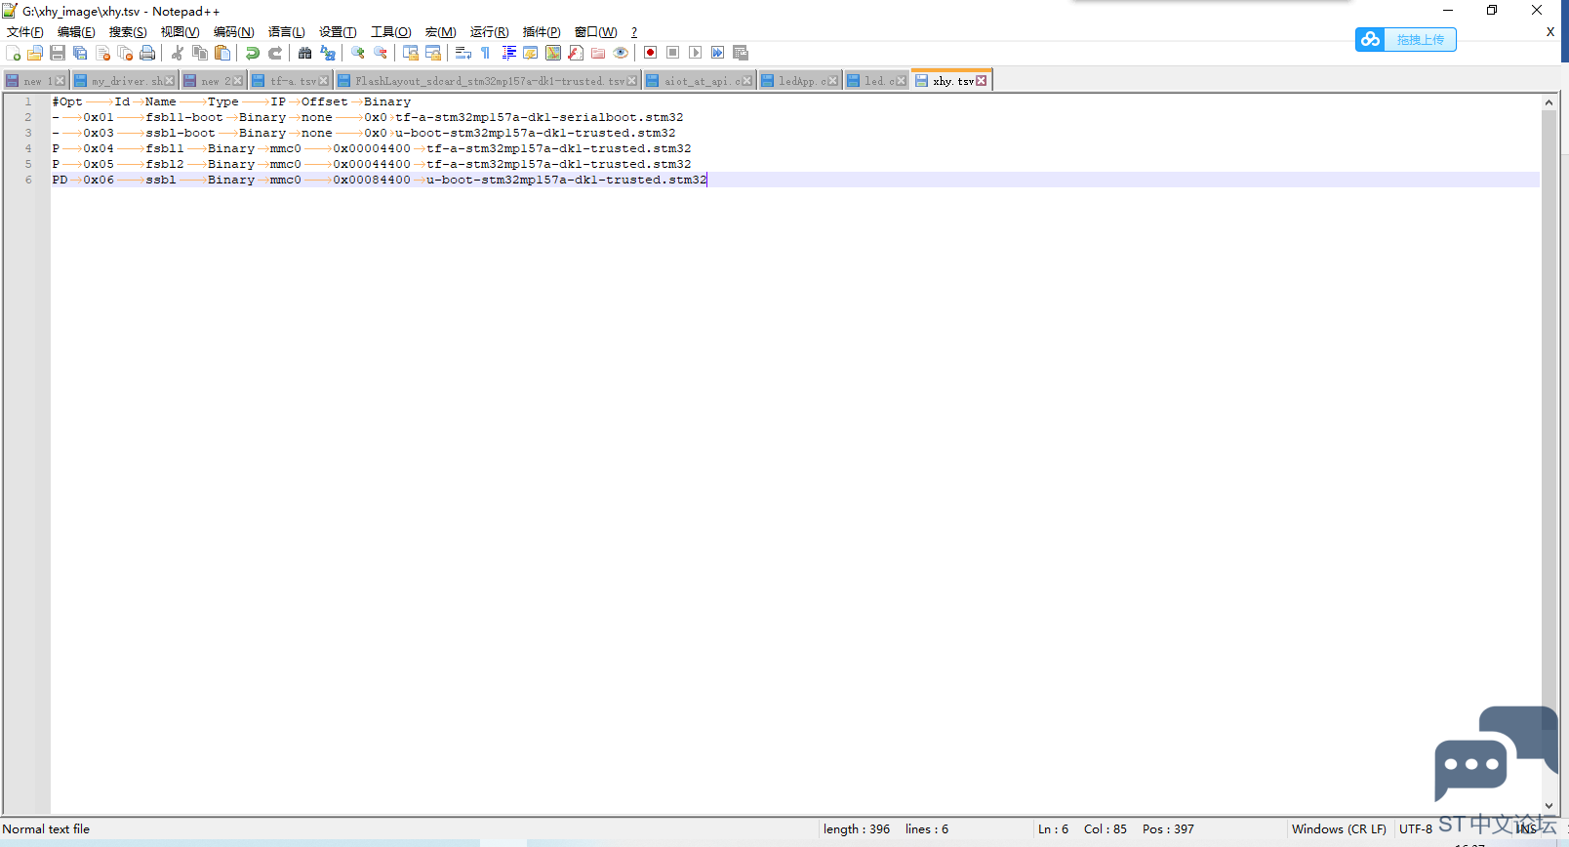Run macro multiple times icon
Screen dimensions: 1569x847
pyautogui.click(x=718, y=53)
